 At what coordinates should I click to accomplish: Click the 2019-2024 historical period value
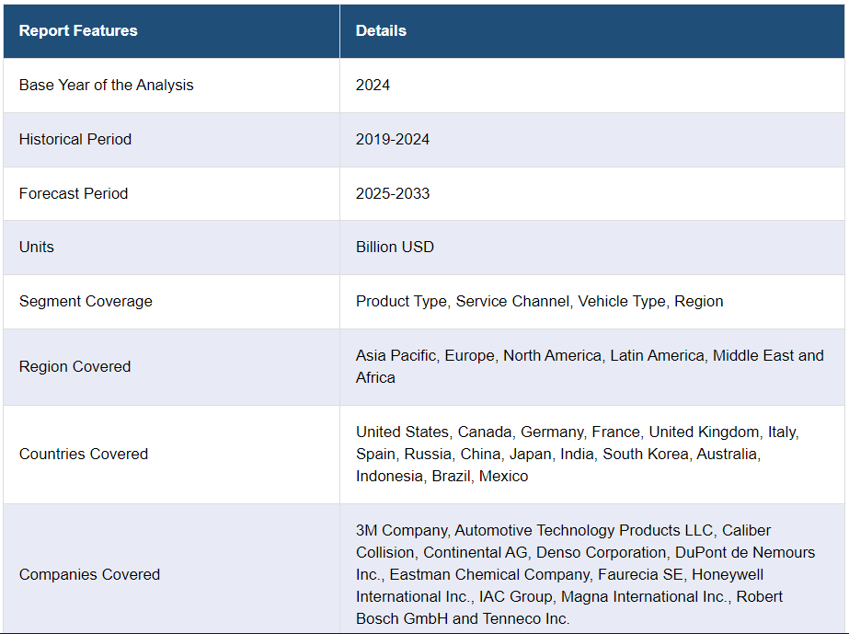393,139
